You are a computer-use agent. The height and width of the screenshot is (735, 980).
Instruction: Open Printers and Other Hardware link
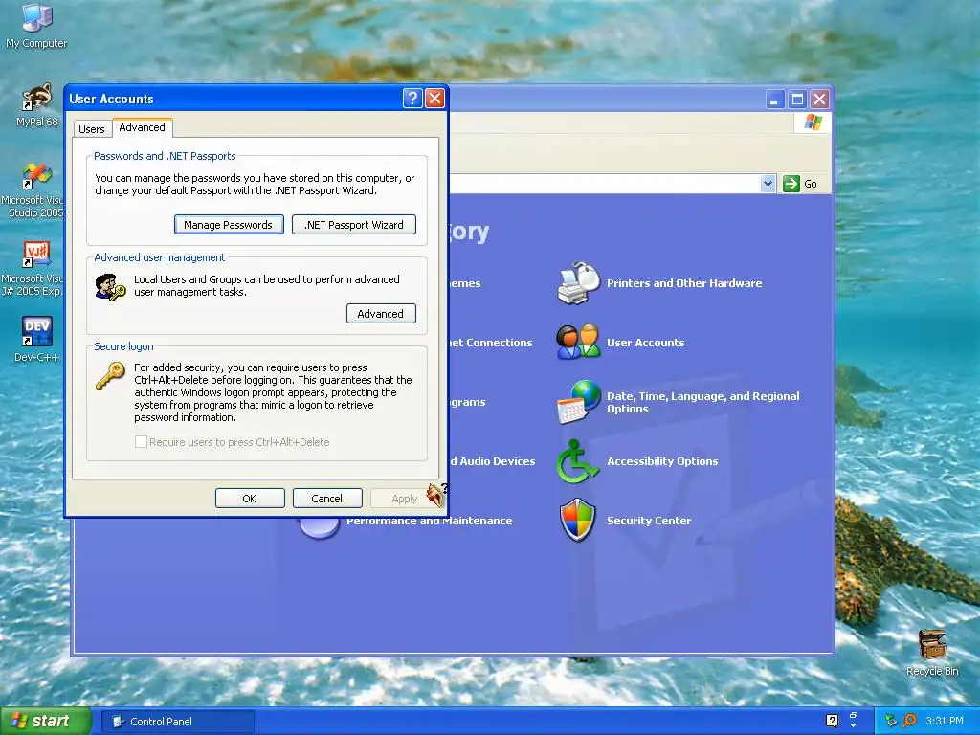click(683, 283)
